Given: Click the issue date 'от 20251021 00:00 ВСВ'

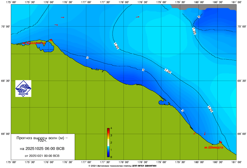Looking at the screenshot, I should 42,155.
